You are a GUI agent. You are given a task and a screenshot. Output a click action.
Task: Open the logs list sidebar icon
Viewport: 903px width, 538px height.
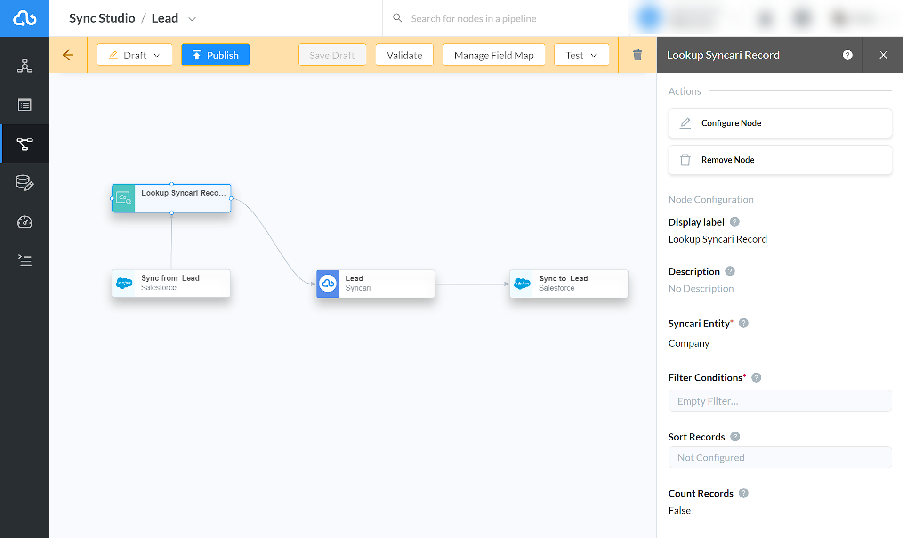click(24, 261)
